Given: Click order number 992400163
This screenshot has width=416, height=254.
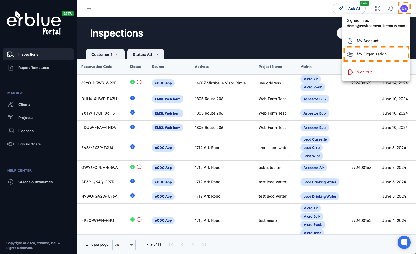Looking at the screenshot, I should tap(361, 168).
